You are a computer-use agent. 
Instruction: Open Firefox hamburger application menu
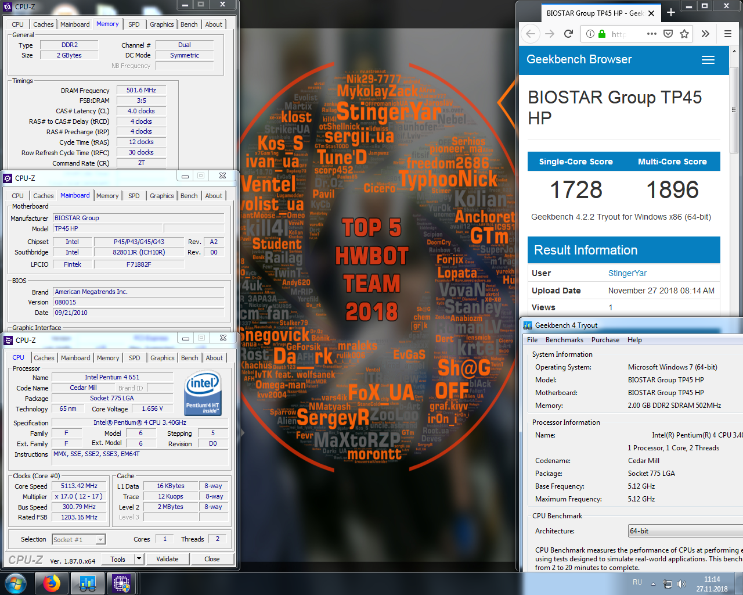tap(728, 34)
